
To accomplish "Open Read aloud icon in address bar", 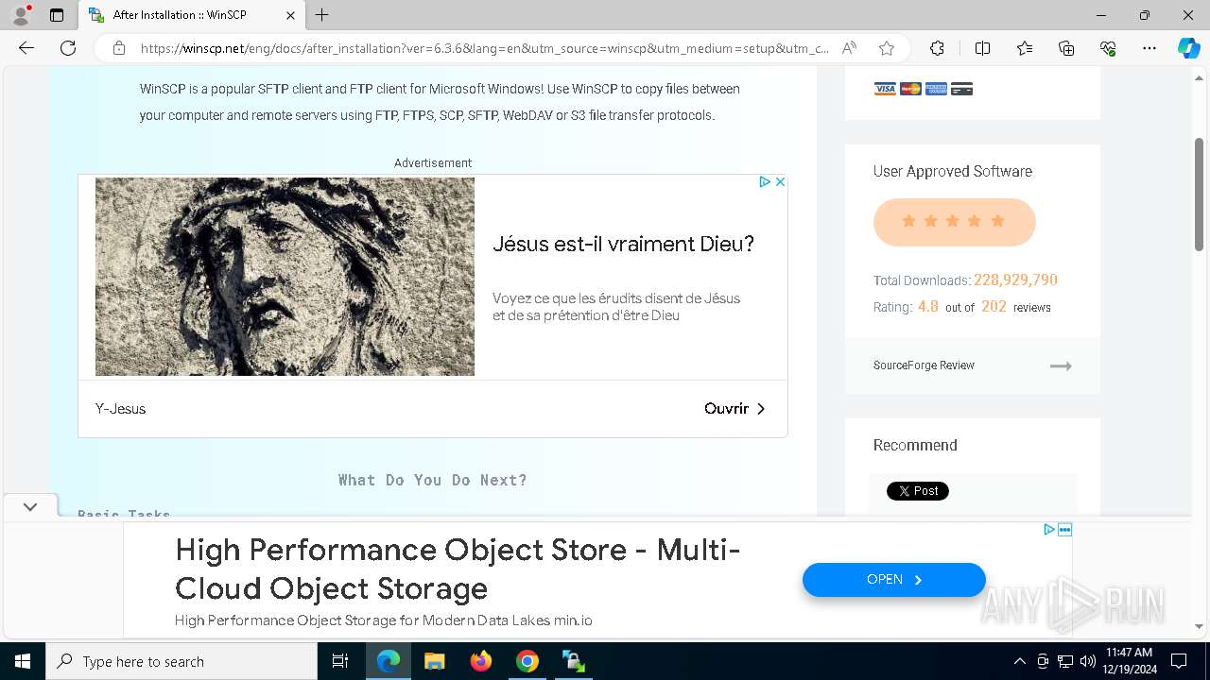I will [x=849, y=48].
